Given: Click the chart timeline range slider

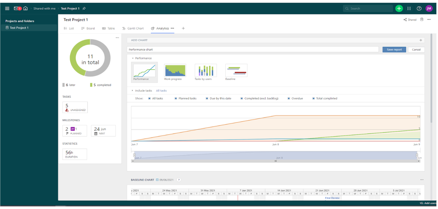Looking at the screenshot, I should coord(276,155).
